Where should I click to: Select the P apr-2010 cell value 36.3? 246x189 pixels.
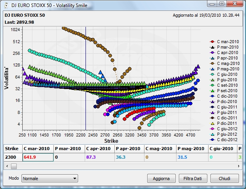(129, 157)
